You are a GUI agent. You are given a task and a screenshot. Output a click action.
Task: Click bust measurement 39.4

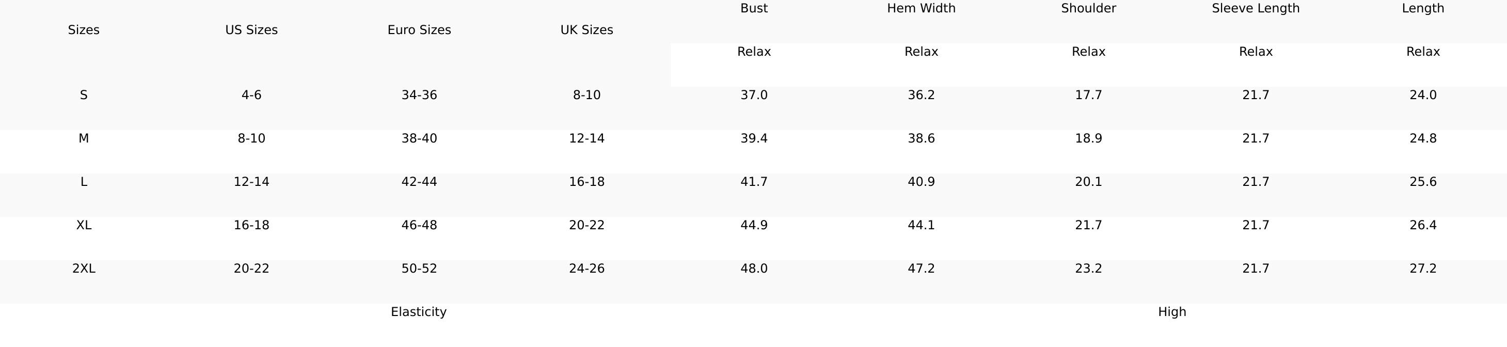754,138
